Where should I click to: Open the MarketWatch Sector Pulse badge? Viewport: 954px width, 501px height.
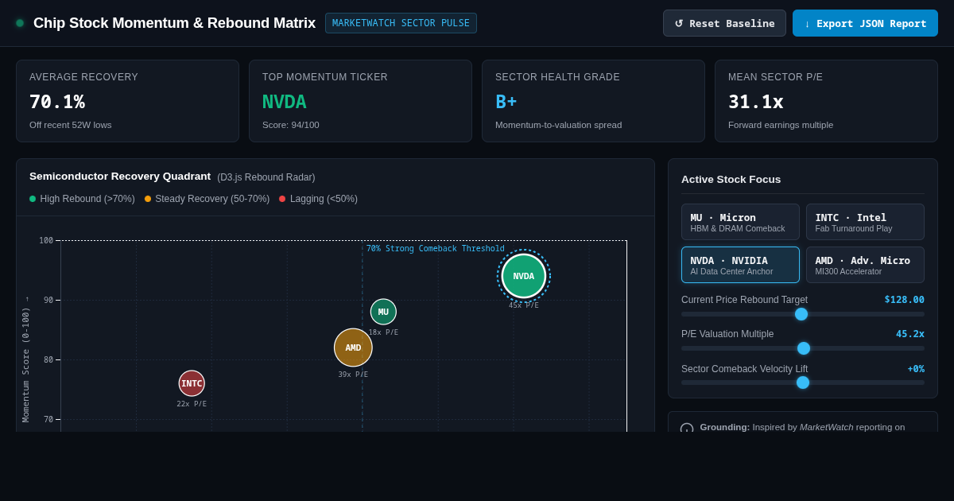tap(401, 23)
